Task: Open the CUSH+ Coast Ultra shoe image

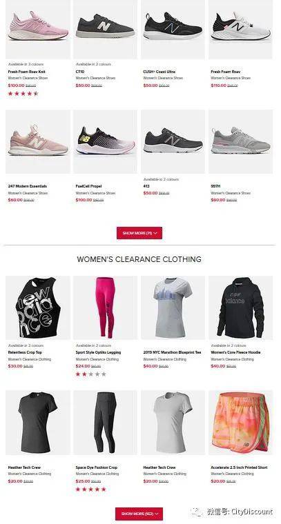Action: coord(173,30)
